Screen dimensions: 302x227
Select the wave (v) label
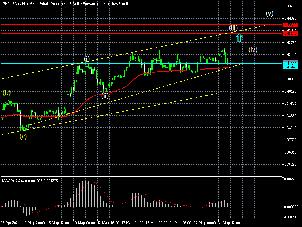tap(269, 13)
